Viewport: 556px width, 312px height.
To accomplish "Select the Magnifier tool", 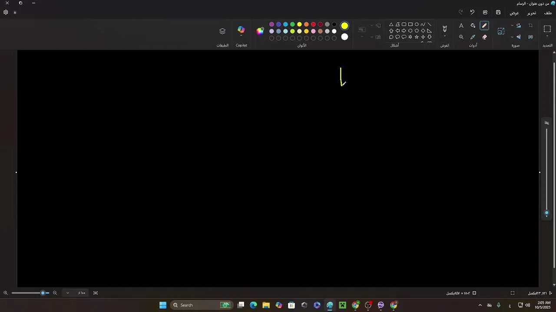I will (x=461, y=37).
